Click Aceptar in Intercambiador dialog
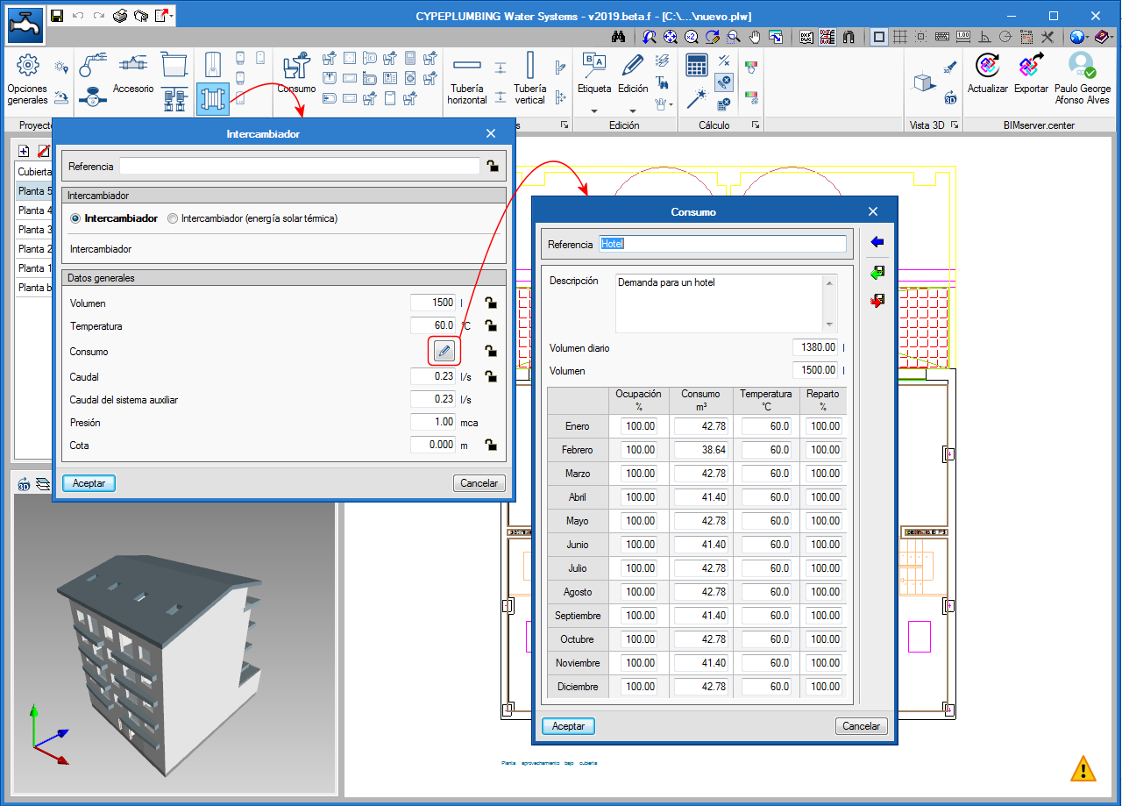This screenshot has width=1122, height=806. click(89, 483)
